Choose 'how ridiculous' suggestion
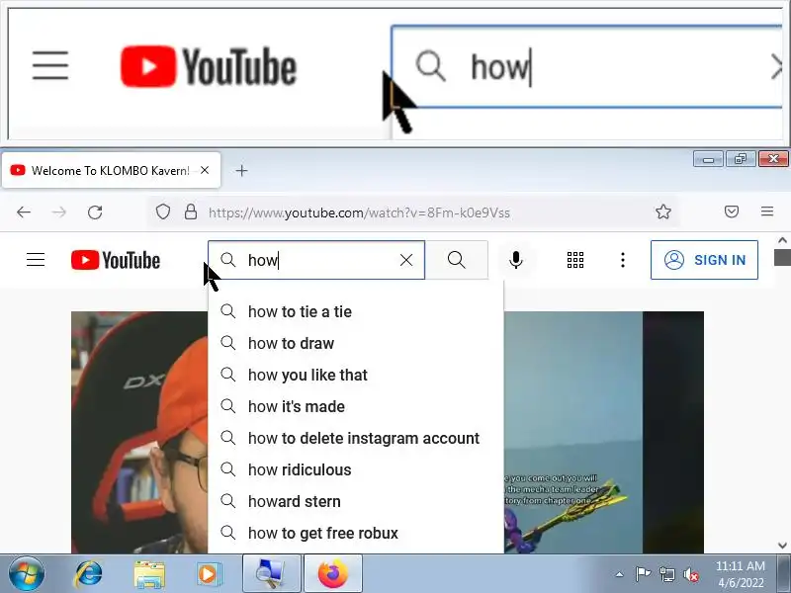 (x=356, y=470)
